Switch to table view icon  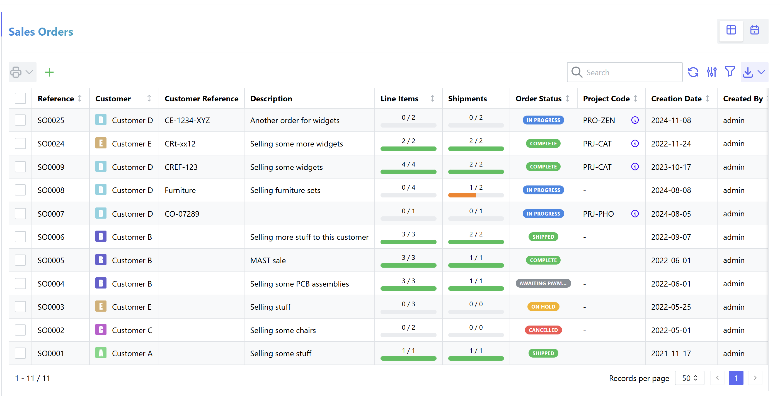731,30
